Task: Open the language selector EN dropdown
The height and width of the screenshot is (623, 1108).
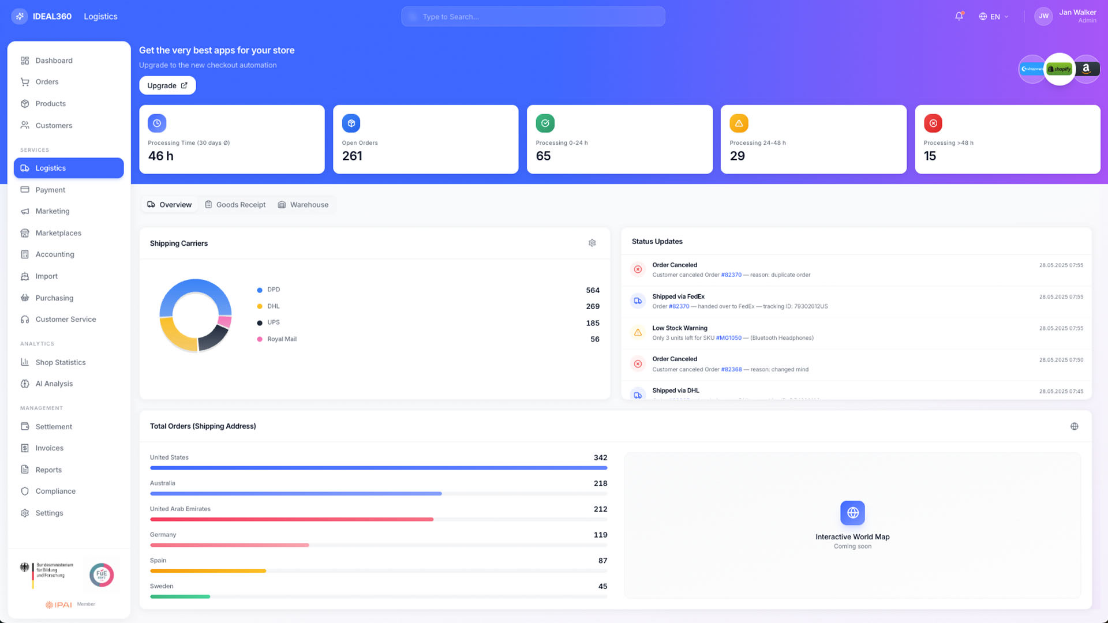Action: pyautogui.click(x=994, y=17)
